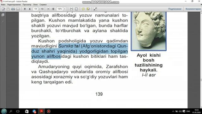
Task: Open Windows search magnifier on taskbar
Action: (11, 111)
